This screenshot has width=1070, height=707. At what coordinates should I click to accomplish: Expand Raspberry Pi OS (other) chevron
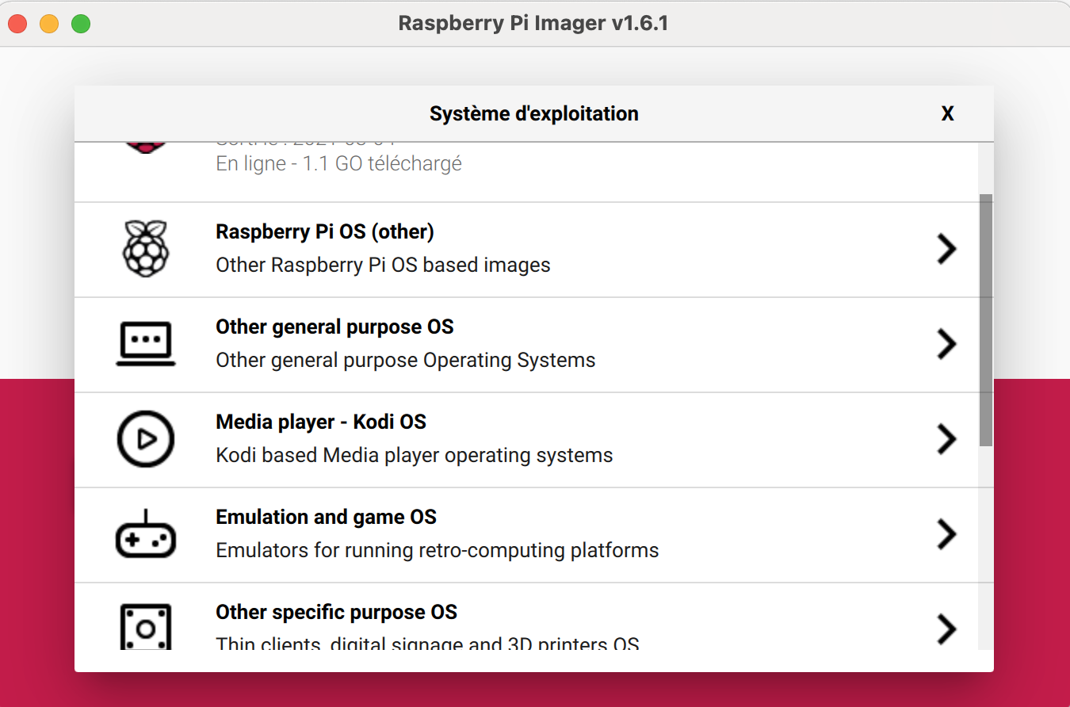click(946, 249)
